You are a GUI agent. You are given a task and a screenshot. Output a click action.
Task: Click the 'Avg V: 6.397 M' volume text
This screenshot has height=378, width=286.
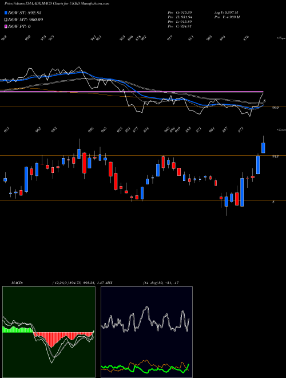pyautogui.click(x=227, y=13)
